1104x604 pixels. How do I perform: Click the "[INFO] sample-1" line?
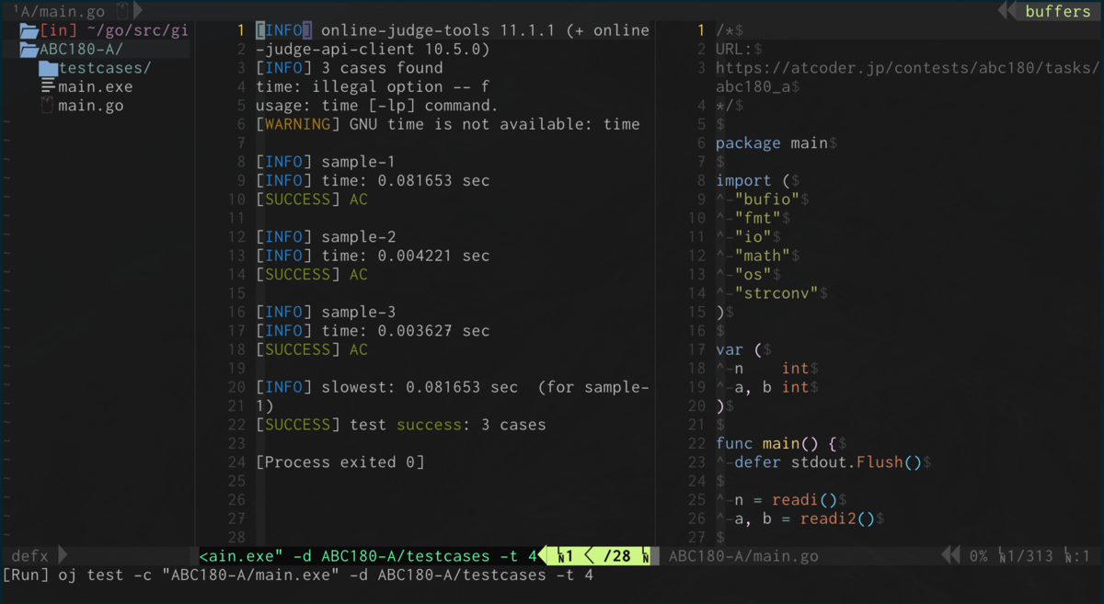click(326, 162)
